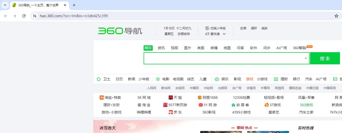Click the star icon beside 电影

tap(158, 79)
